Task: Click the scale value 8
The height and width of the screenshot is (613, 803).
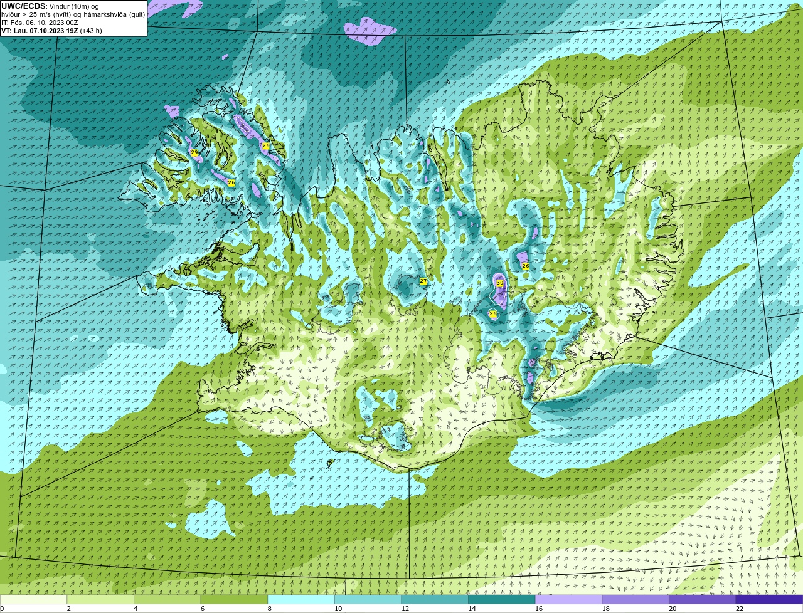Action: pos(269,609)
